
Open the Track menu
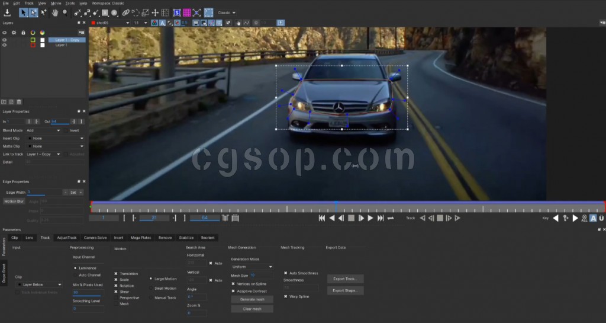pyautogui.click(x=29, y=3)
